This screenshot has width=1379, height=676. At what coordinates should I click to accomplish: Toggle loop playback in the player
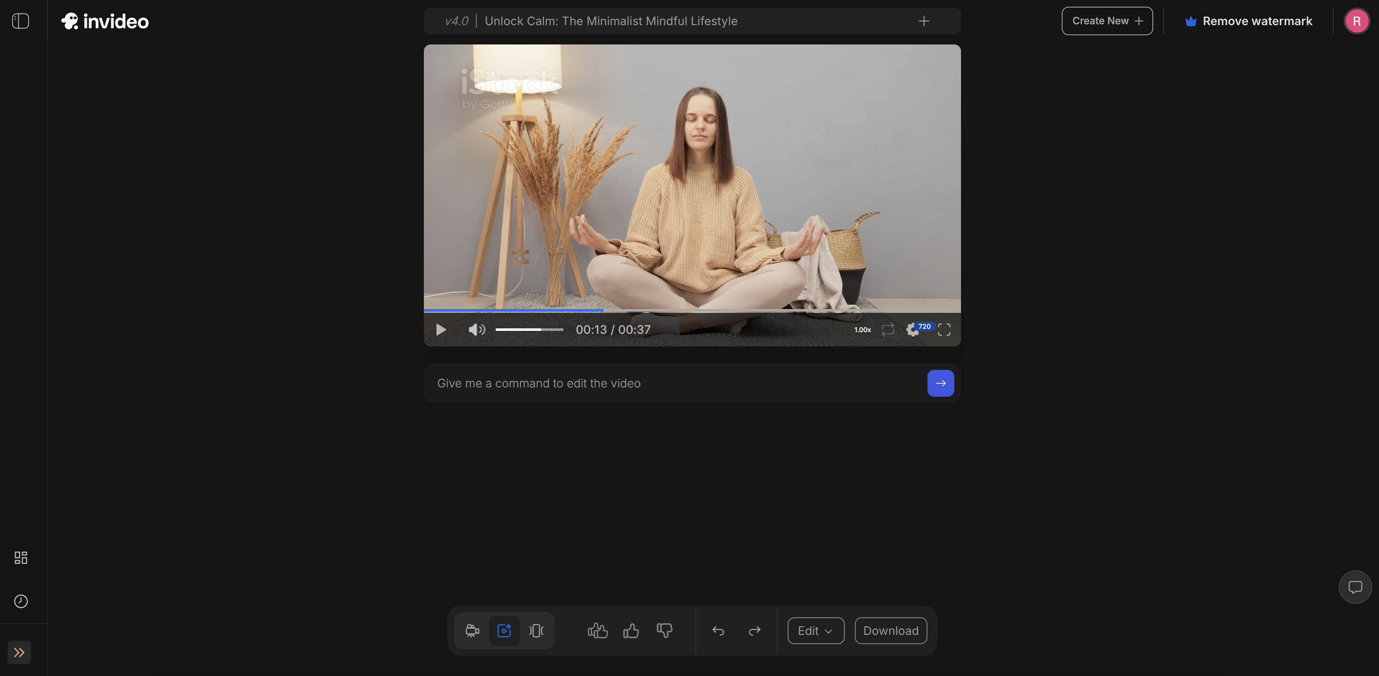tap(888, 330)
